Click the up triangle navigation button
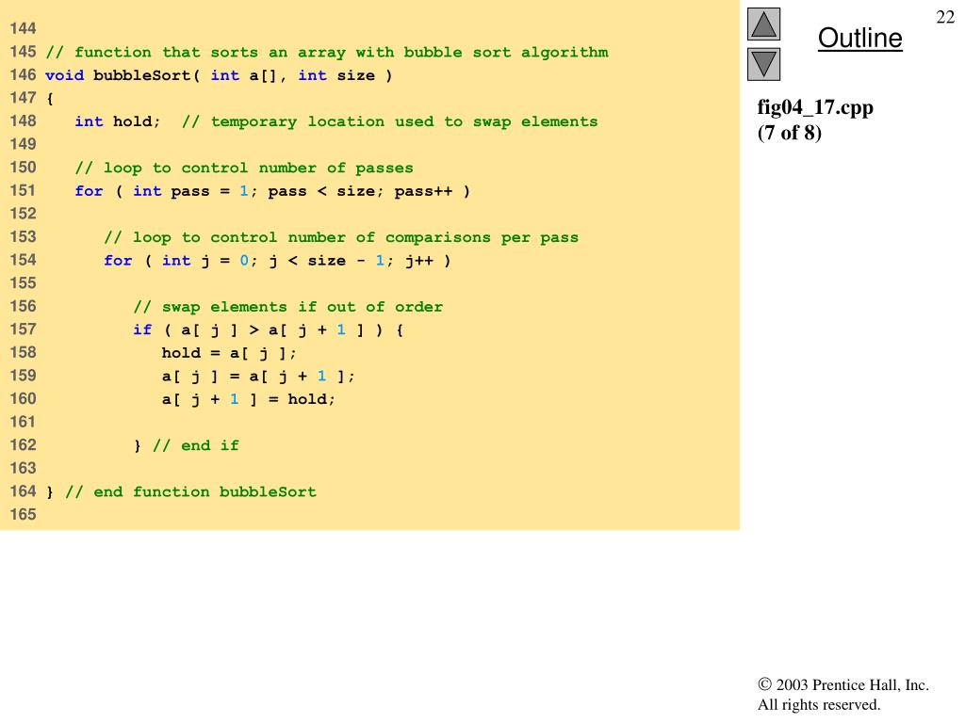965x723 pixels. 763,24
